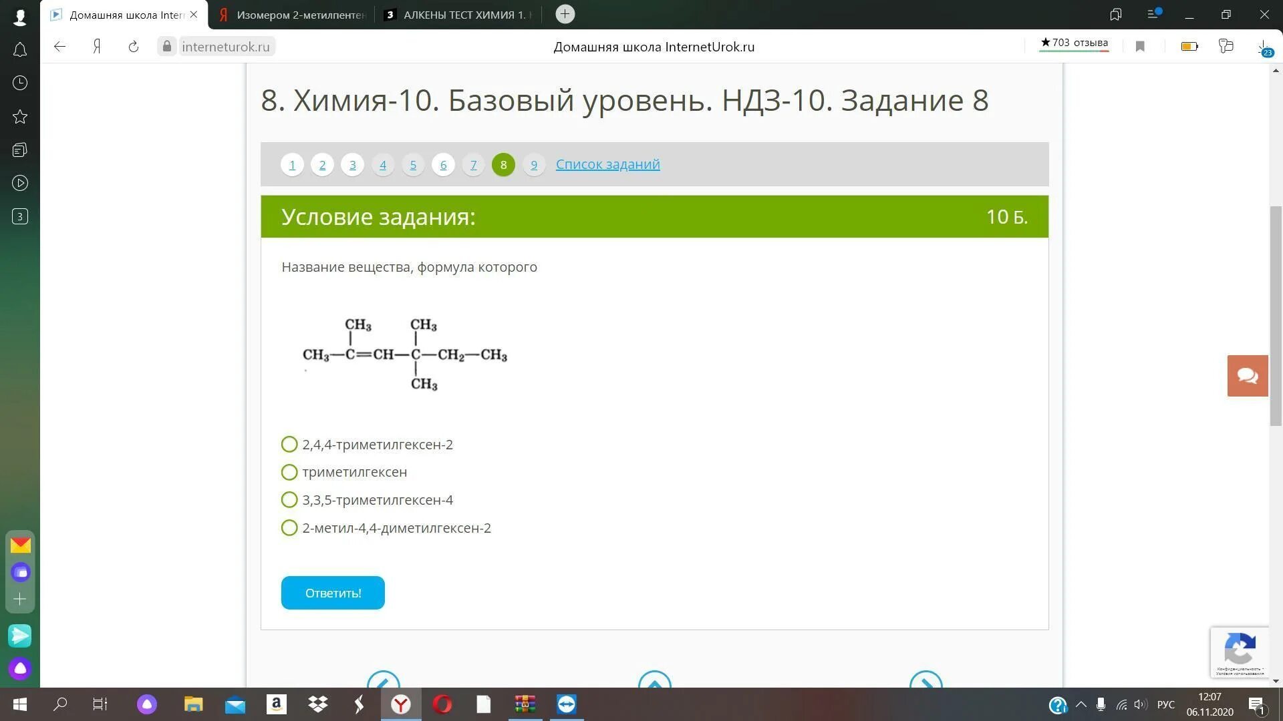Open history clock icon in sidebar

click(x=20, y=83)
